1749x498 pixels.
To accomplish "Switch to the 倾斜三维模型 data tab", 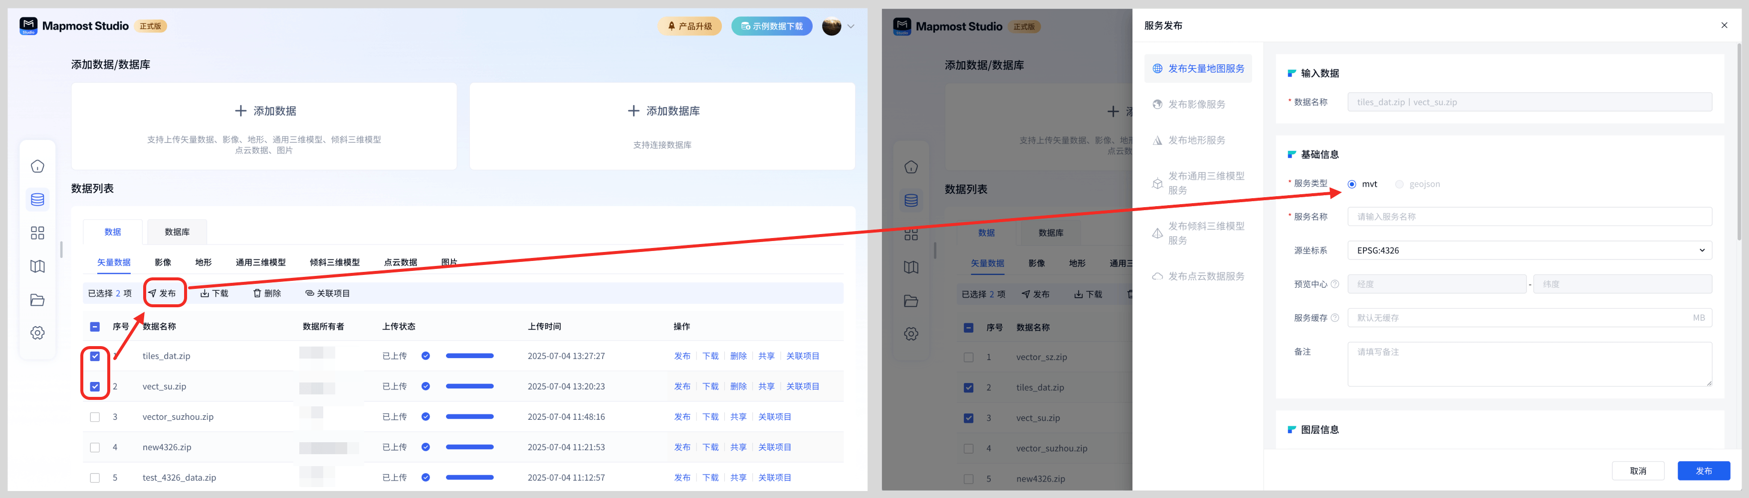I will (x=335, y=262).
